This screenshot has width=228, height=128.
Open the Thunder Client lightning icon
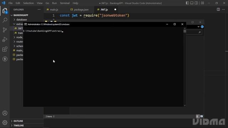pos(5,59)
